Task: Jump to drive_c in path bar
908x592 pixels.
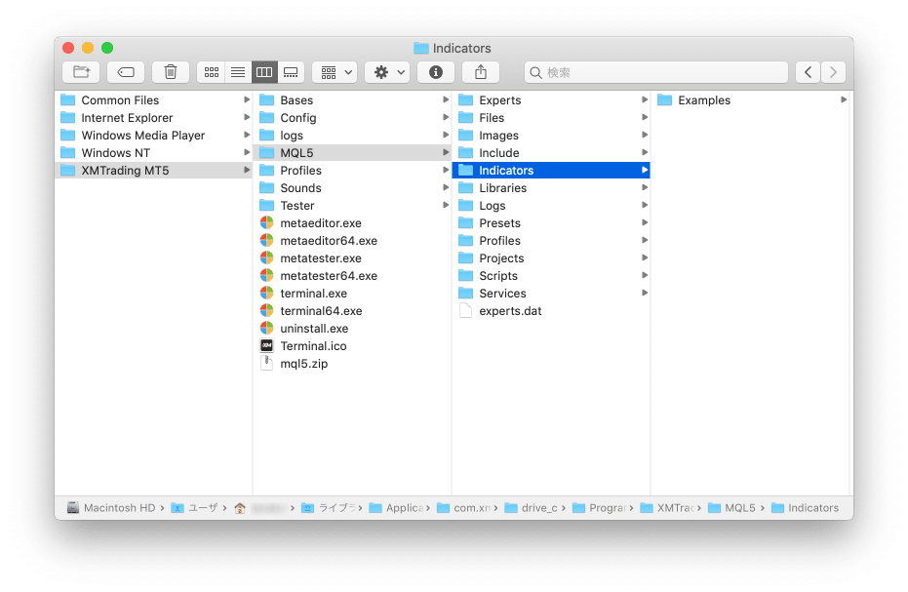Action: 531,508
